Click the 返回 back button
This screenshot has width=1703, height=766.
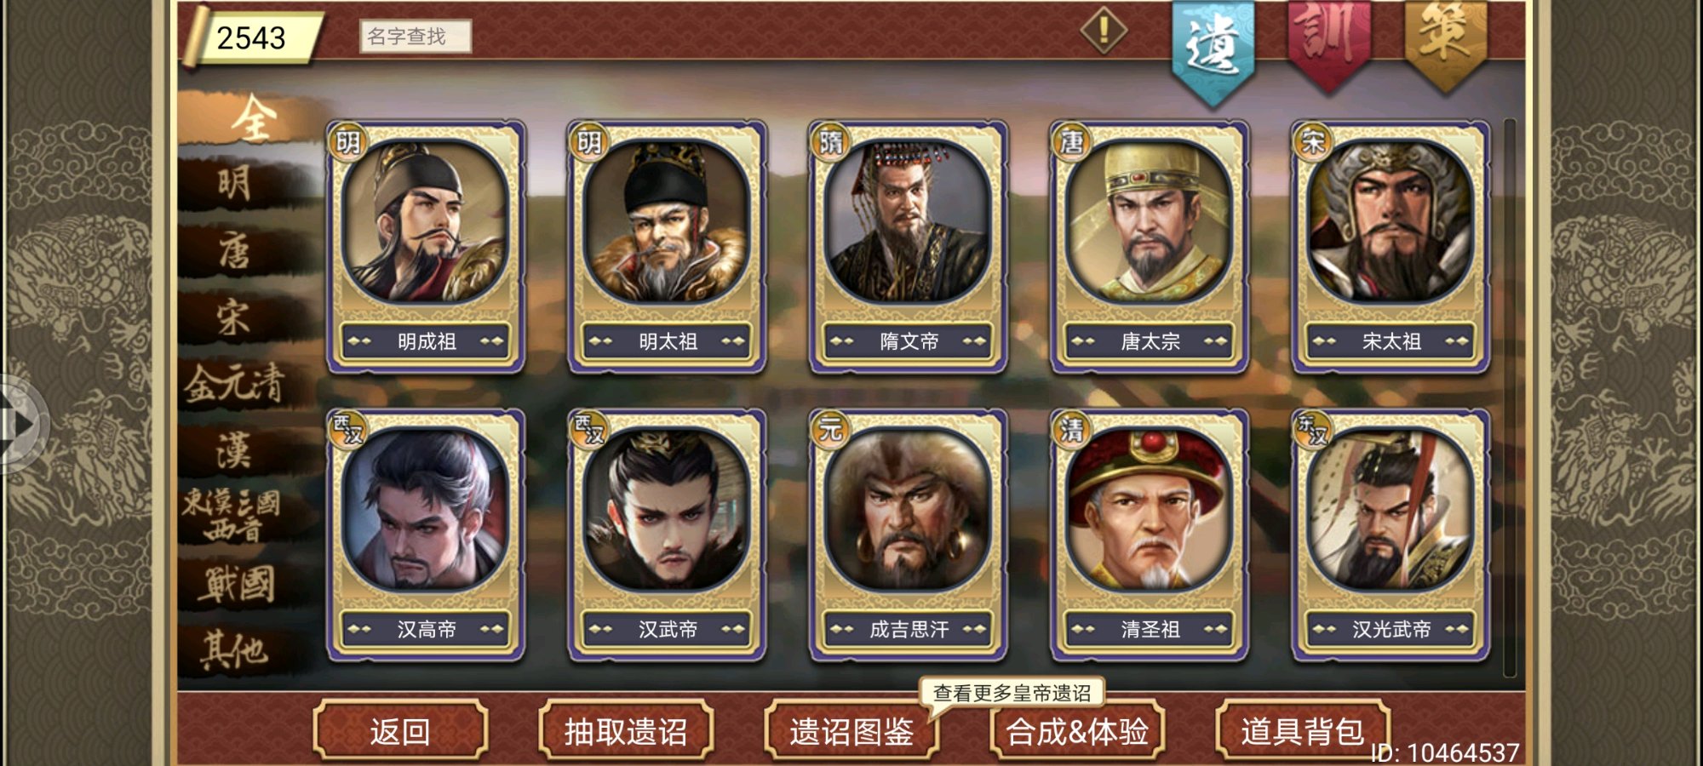tap(400, 730)
